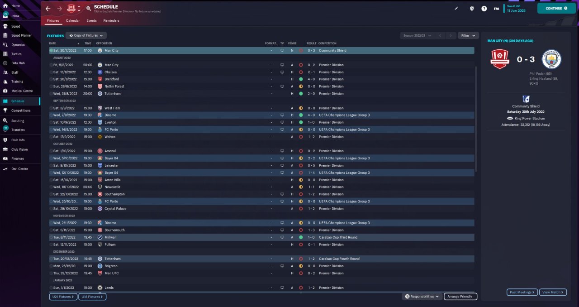Open Past Meetings
The width and height of the screenshot is (579, 307).
click(x=522, y=293)
